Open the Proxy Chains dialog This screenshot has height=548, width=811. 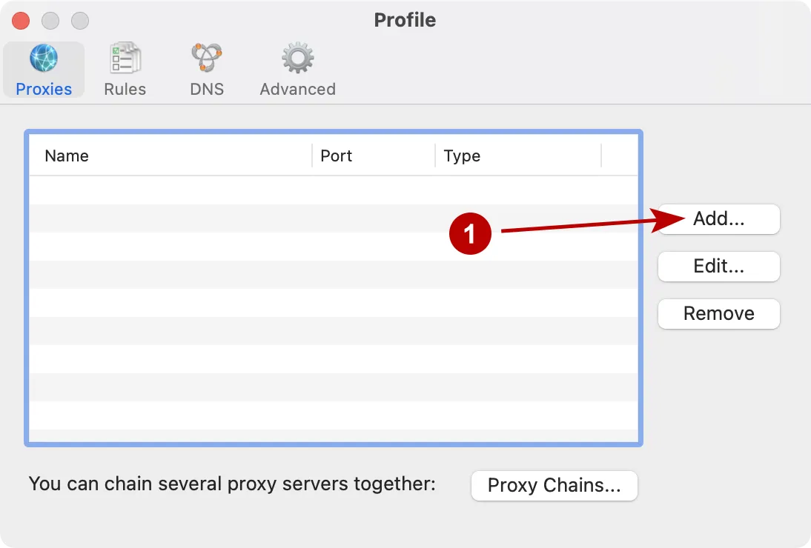point(554,485)
